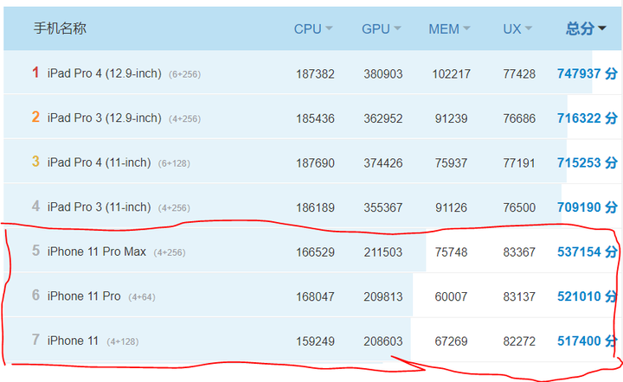Viewport: 623px width, 382px height.
Task: Click GPU score 209813
Action: tap(383, 296)
